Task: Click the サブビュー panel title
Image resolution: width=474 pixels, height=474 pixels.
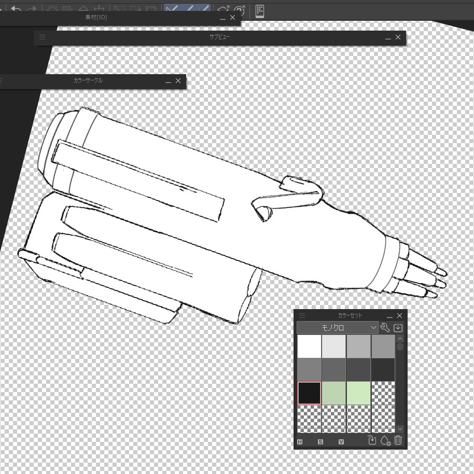Action: [219, 37]
